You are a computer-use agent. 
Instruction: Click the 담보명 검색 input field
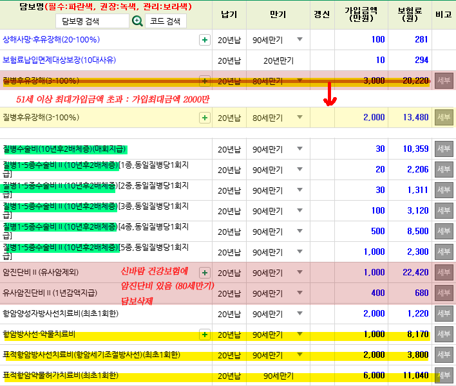[x=92, y=21]
